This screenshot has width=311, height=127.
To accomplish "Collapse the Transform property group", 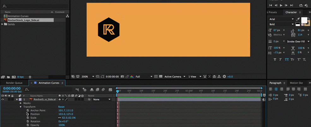I will 21,107.
